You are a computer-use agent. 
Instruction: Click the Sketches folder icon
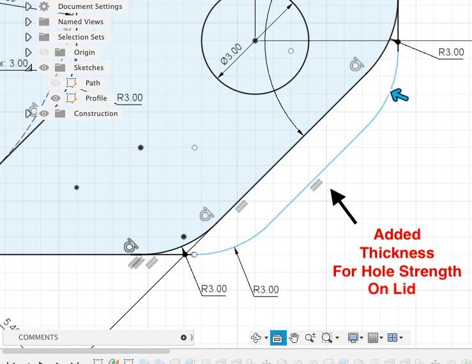60,68
